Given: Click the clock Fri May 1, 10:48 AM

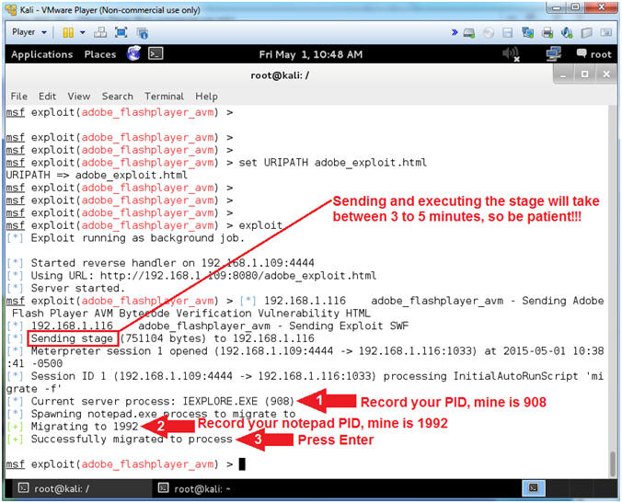Looking at the screenshot, I should pos(311,54).
